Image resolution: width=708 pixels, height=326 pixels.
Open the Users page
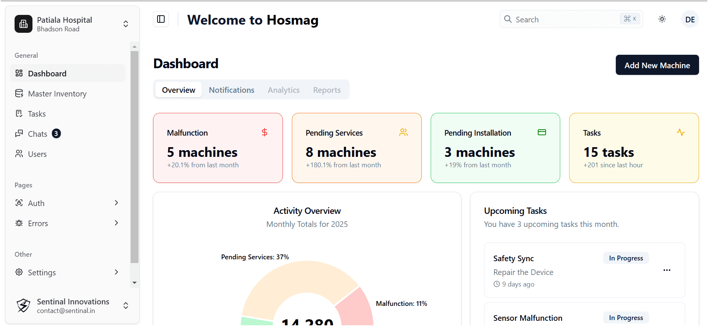(37, 154)
